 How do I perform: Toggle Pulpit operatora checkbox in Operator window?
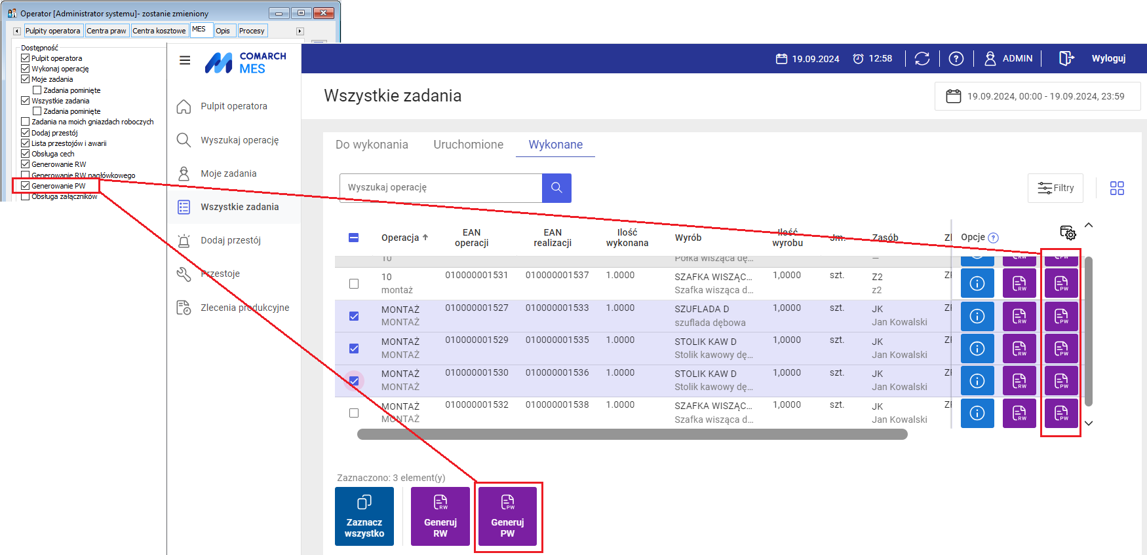pyautogui.click(x=25, y=58)
